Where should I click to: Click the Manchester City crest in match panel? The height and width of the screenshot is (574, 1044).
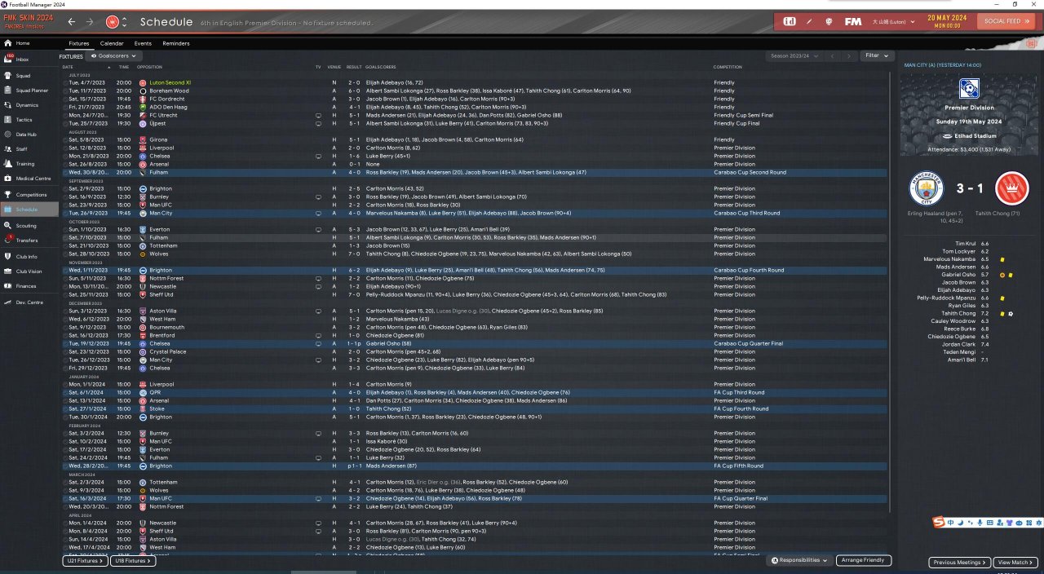pos(926,189)
